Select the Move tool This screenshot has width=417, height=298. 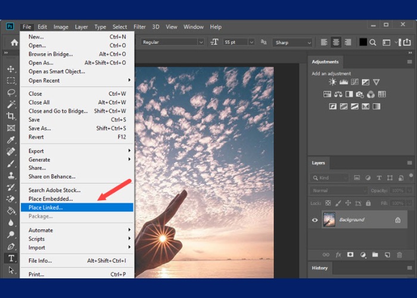(11, 69)
